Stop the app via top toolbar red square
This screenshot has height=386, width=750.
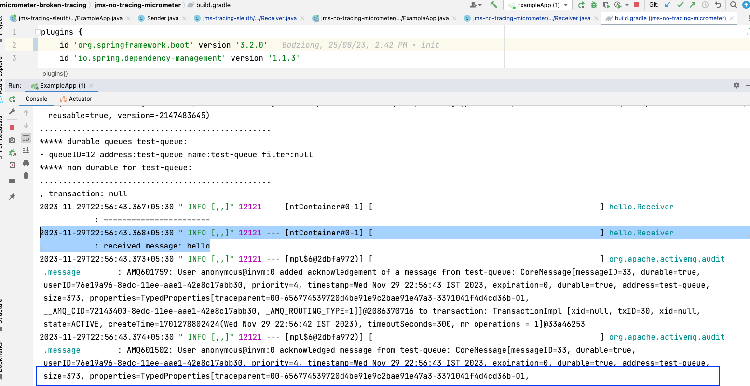coord(637,5)
